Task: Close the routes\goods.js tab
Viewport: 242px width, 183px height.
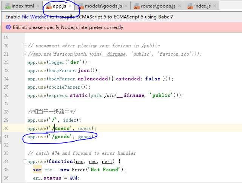Action: click(x=179, y=6)
